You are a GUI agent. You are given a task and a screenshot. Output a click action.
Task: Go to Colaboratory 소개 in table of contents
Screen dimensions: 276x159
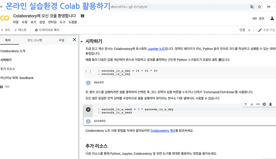pyautogui.click(x=13, y=51)
